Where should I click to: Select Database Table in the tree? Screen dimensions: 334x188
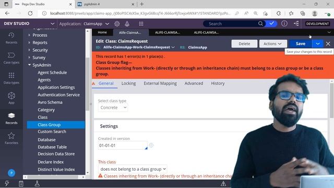[52, 147]
